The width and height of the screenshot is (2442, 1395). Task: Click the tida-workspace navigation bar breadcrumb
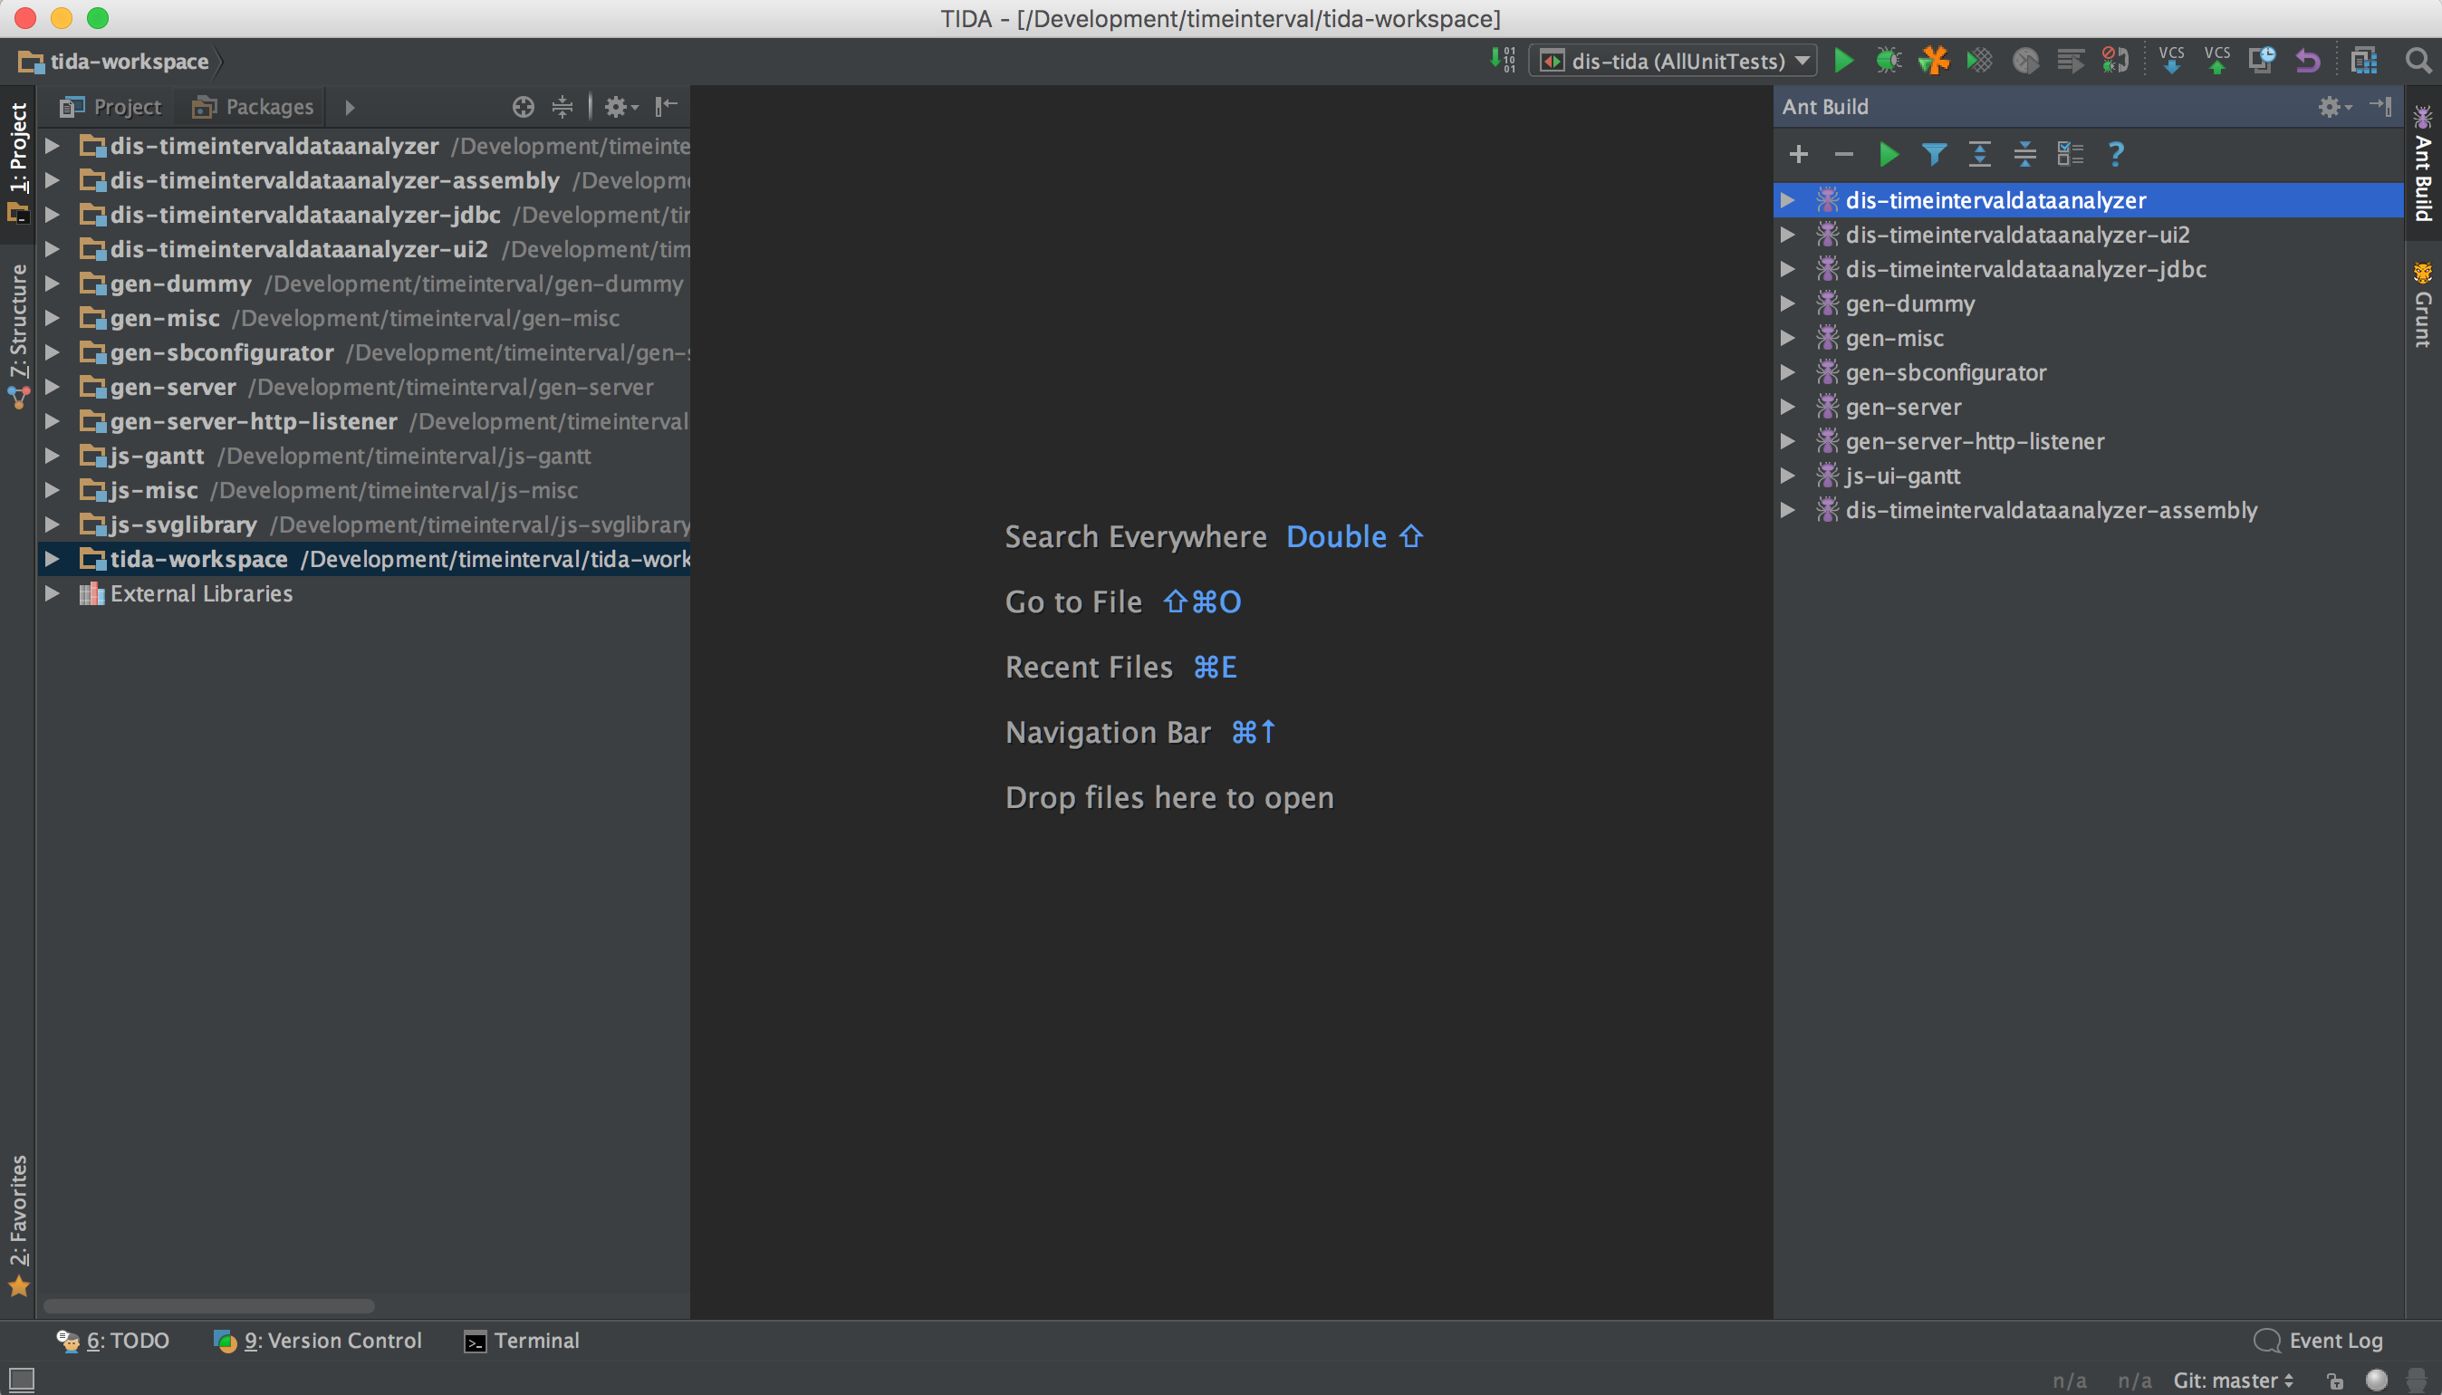point(113,62)
